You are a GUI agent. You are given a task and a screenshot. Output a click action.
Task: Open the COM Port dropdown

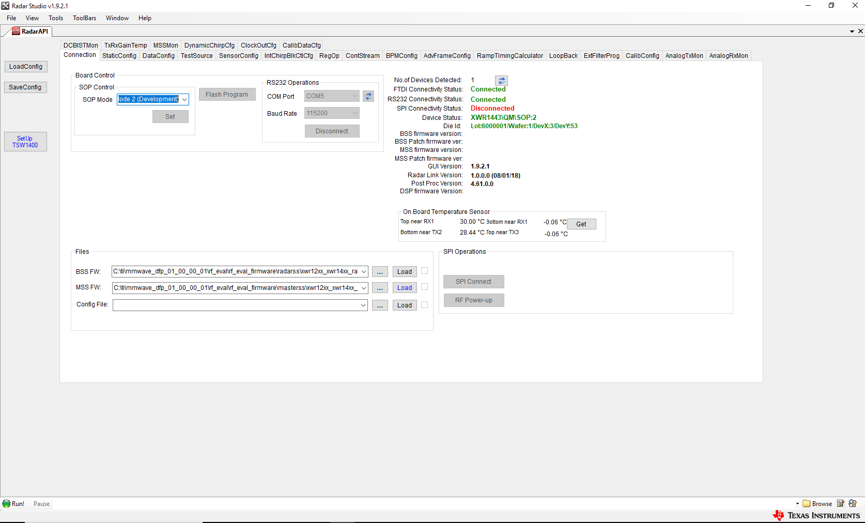click(x=354, y=96)
